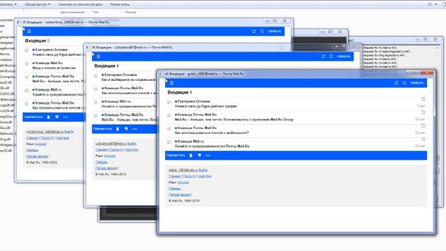Open three-dots menu in czidyakova97 window
446x251 pixels.
134,129
